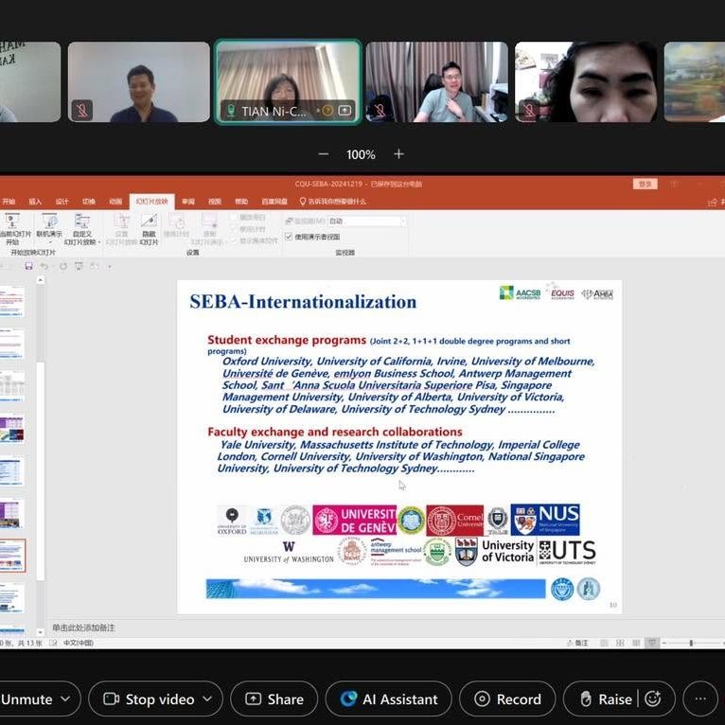Screen dimensions: 725x725
Task: Open the 审阅 ribbon tab
Action: coord(188,202)
